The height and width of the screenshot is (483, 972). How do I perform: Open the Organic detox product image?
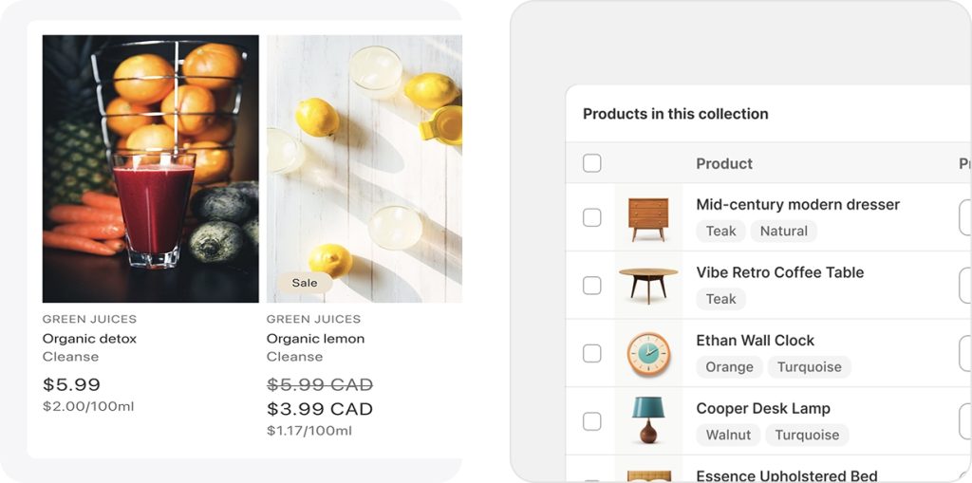150,169
